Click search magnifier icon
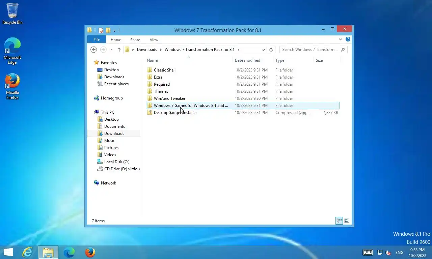The image size is (432, 259). (x=343, y=50)
